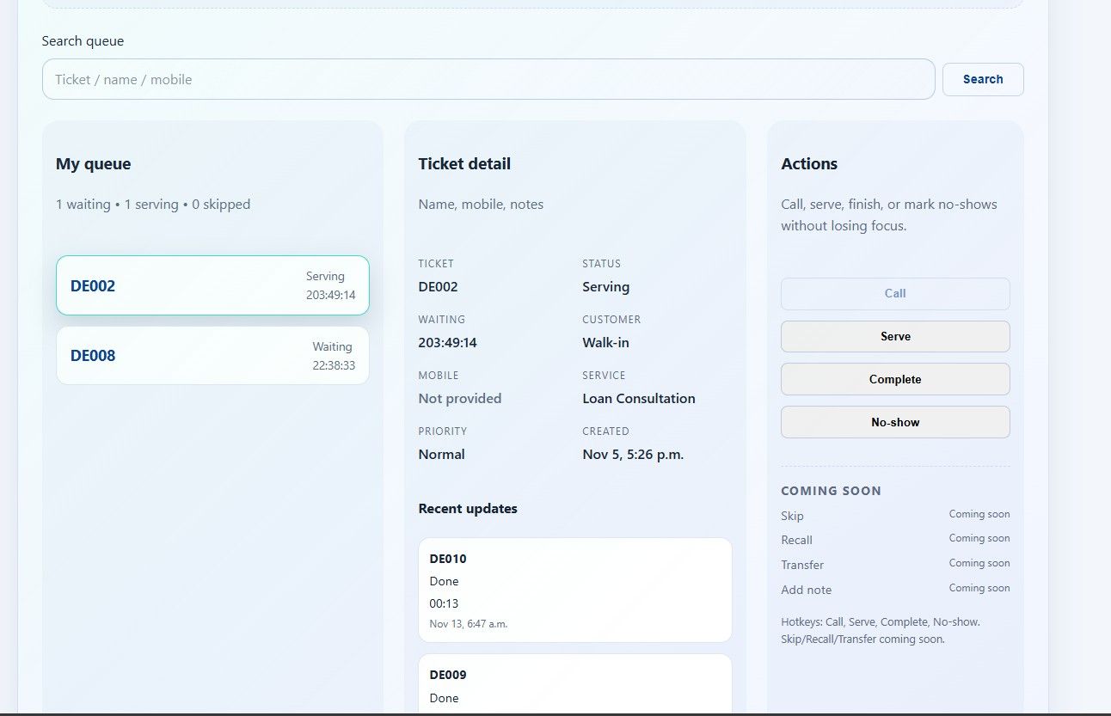Select the DE008 waiting ticket card
The height and width of the screenshot is (716, 1111).
pyautogui.click(x=212, y=355)
